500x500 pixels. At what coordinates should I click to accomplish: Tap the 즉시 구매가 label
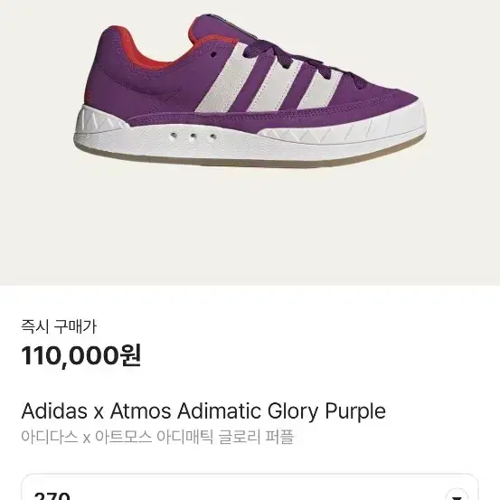[x=59, y=326]
